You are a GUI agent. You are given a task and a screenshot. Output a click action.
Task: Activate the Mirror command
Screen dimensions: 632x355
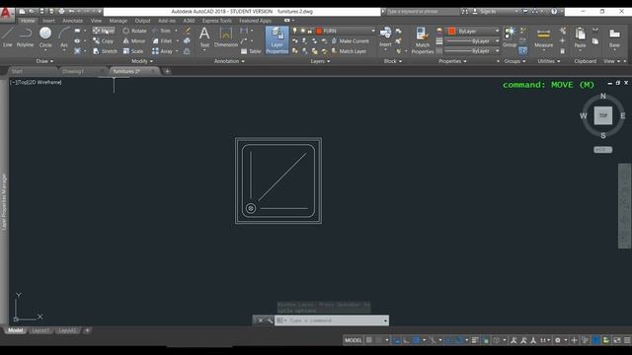(134, 41)
